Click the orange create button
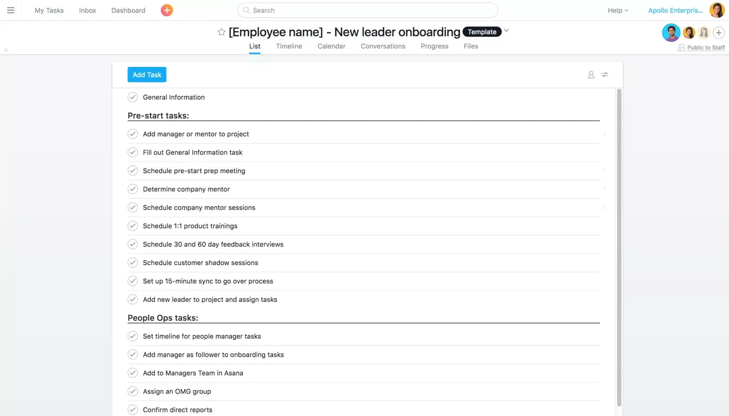729x416 pixels. coord(166,10)
